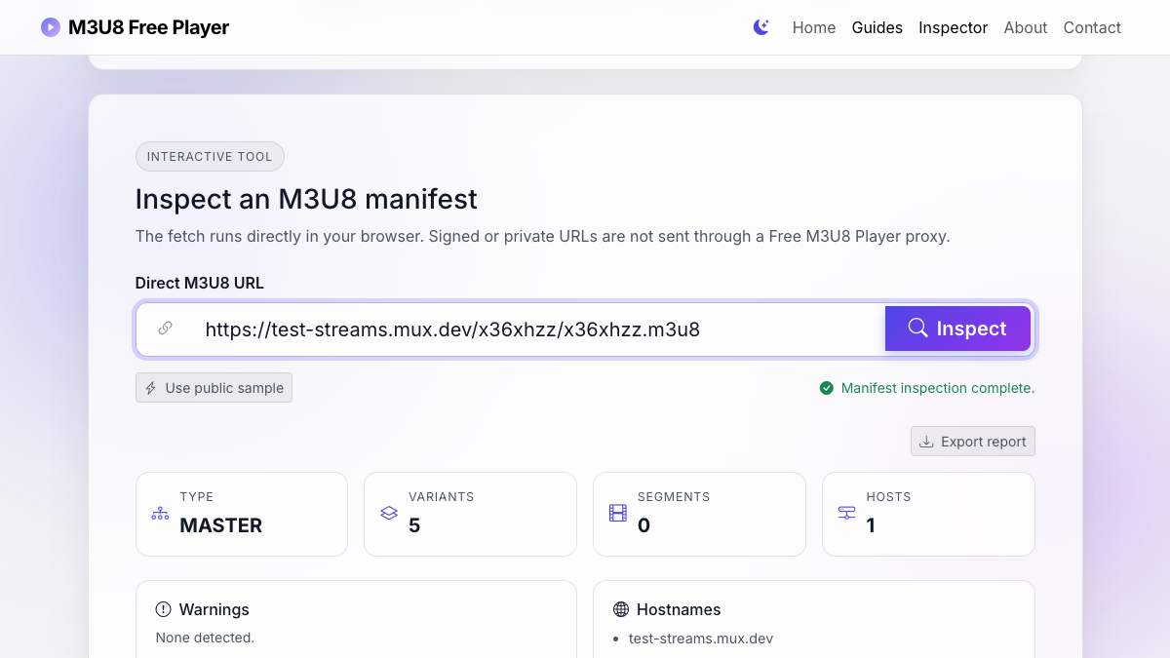
Task: Open the Inspector page
Action: click(954, 27)
